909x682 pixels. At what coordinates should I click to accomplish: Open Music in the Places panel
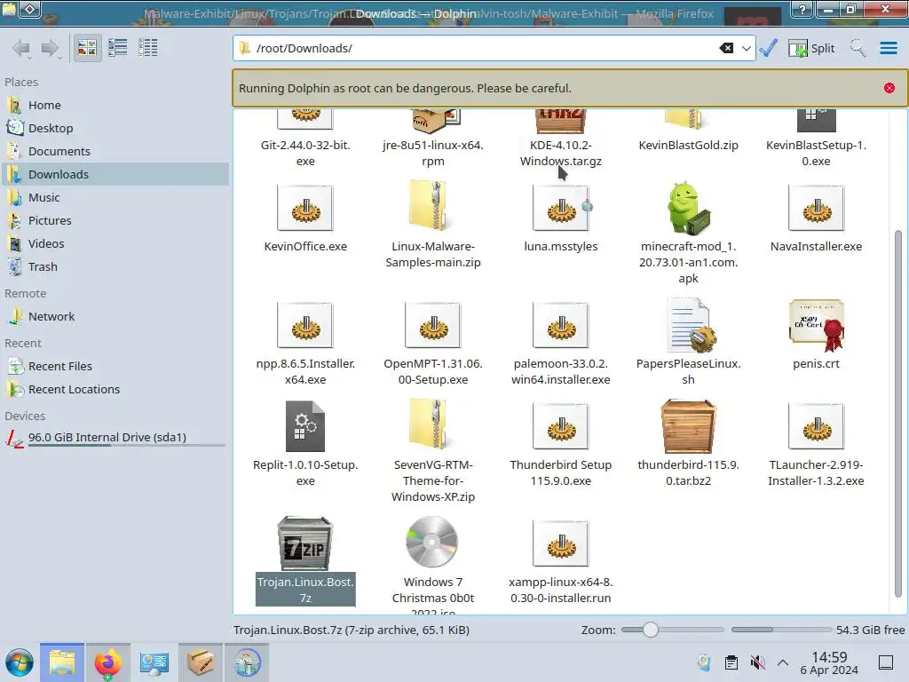[x=115, y=198]
